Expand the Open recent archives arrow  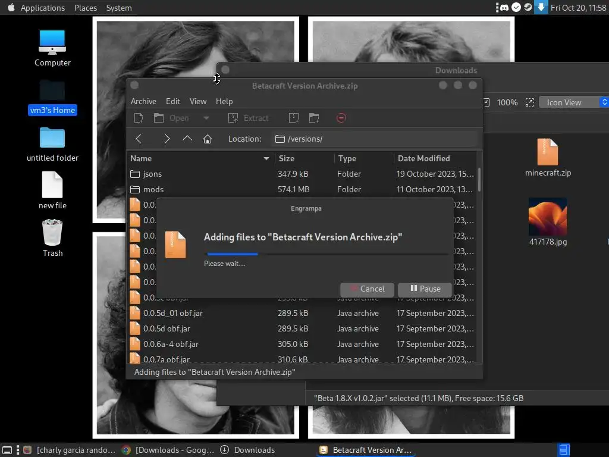point(206,118)
